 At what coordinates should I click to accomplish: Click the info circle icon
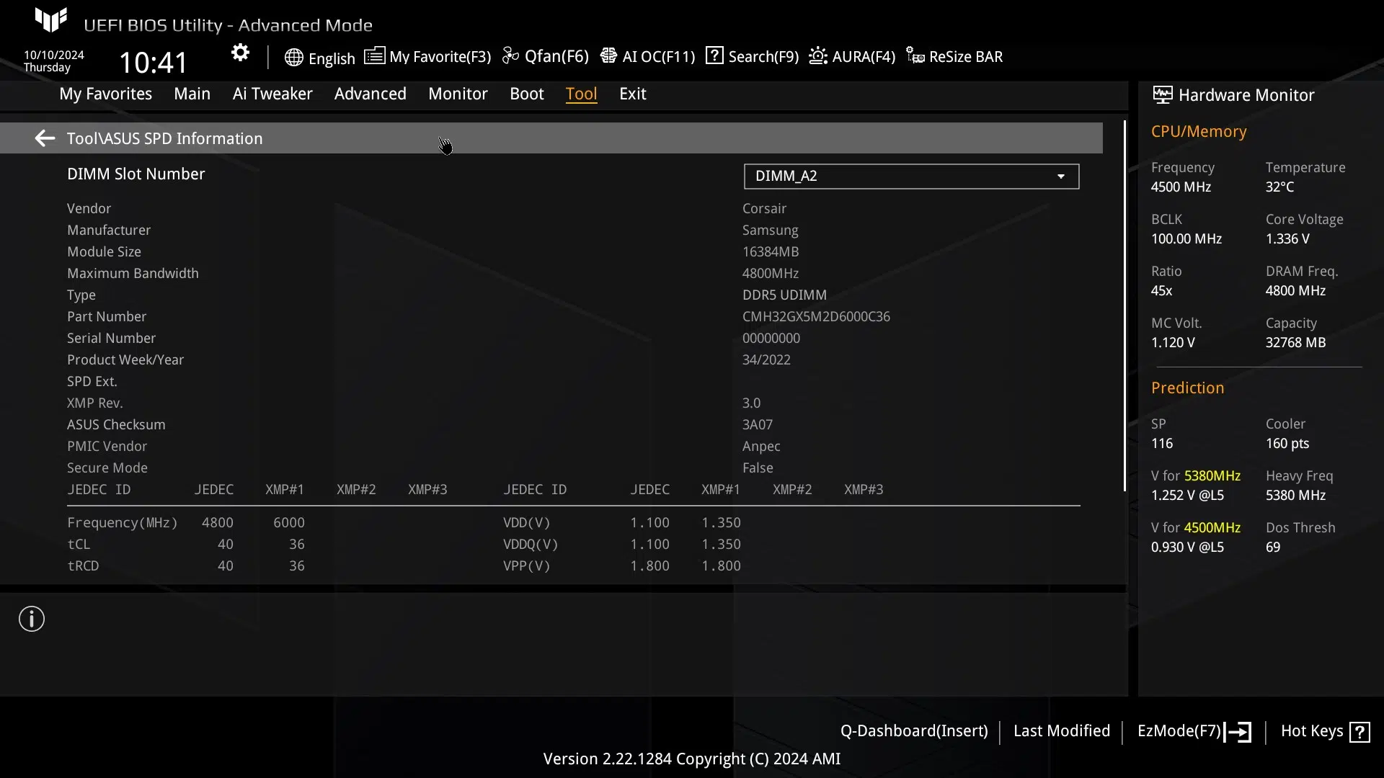pos(32,619)
